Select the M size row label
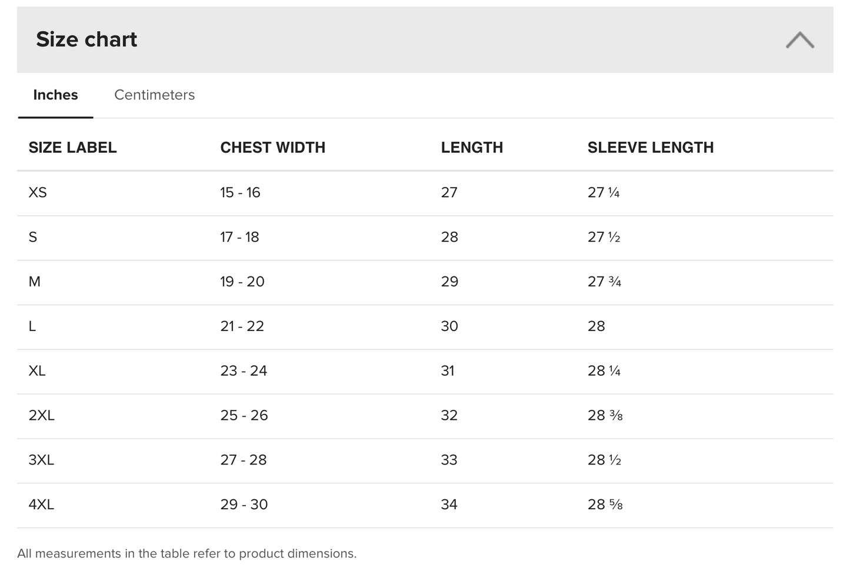Viewport: 850px width, 588px height. click(x=35, y=282)
